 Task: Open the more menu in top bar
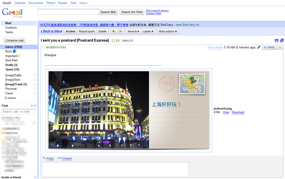[84, 3]
